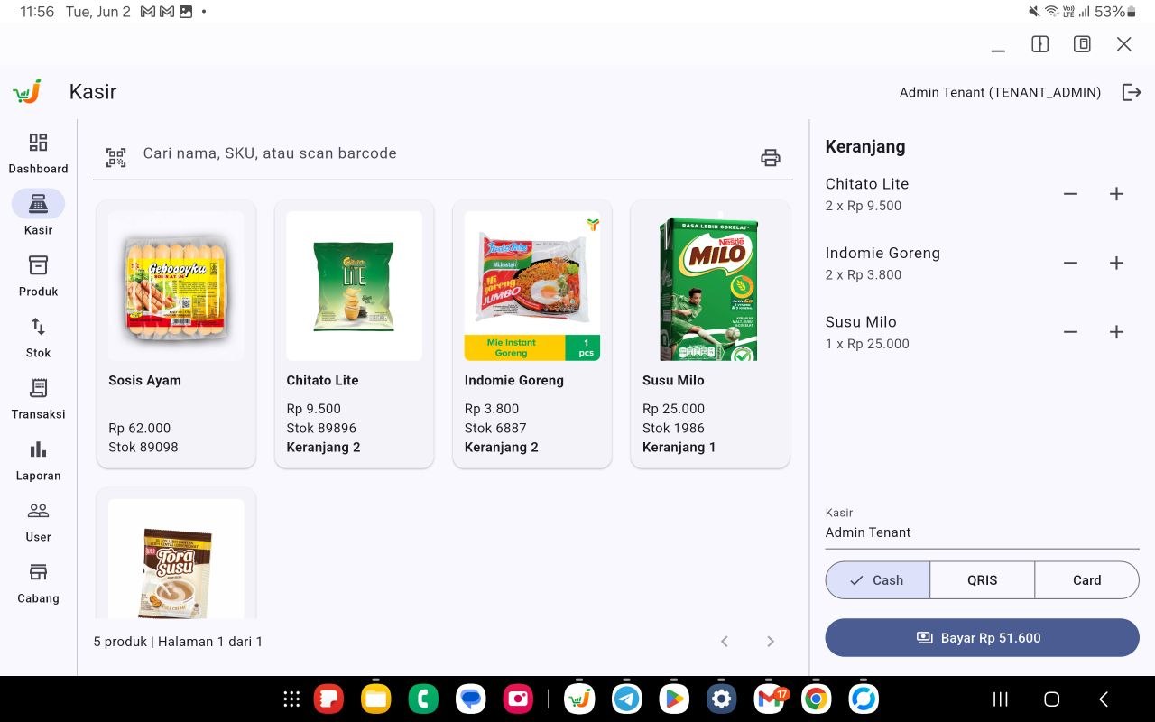Viewport: 1155px width, 722px height.
Task: Open the Dashboard icon in sidebar
Action: pyautogui.click(x=38, y=143)
